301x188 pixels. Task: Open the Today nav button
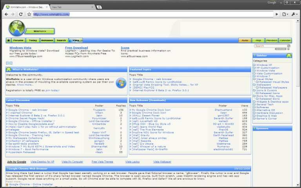33,40
